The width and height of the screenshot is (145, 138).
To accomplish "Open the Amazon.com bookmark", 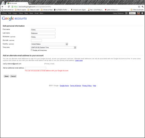I will click(x=79, y=10).
